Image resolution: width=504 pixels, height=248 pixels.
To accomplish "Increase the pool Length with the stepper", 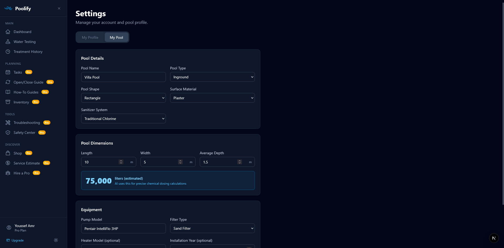I will [x=121, y=161].
